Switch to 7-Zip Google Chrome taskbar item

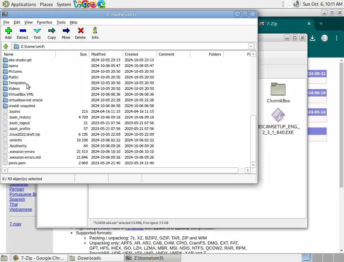pos(39,258)
